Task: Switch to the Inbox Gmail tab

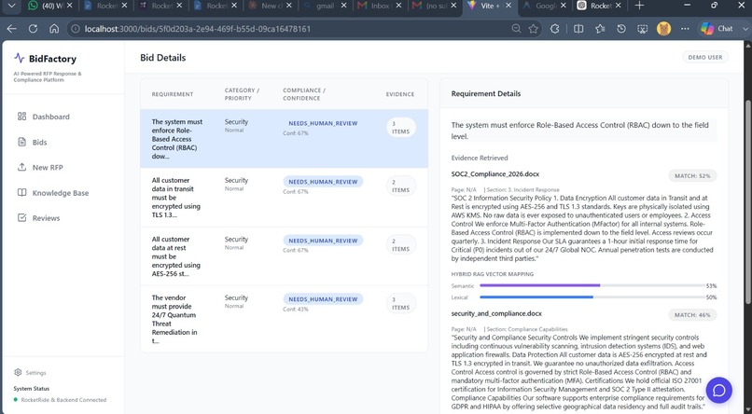Action: (377, 6)
